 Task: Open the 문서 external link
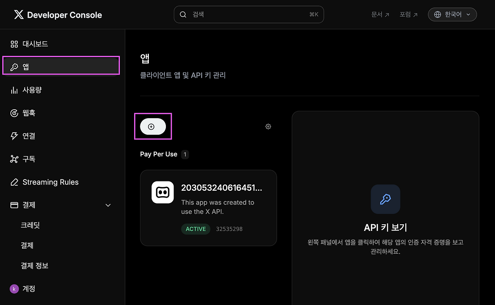pos(380,15)
